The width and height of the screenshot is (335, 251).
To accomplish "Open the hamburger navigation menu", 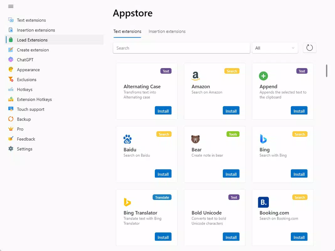I will click(11, 6).
